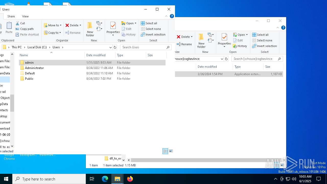The image size is (327, 184).
Task: Launch Microsoft Edge from taskbar
Action: pyautogui.click(x=105, y=179)
